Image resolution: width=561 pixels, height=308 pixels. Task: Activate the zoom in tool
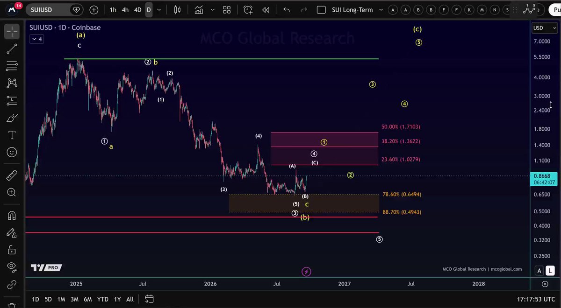(12, 192)
